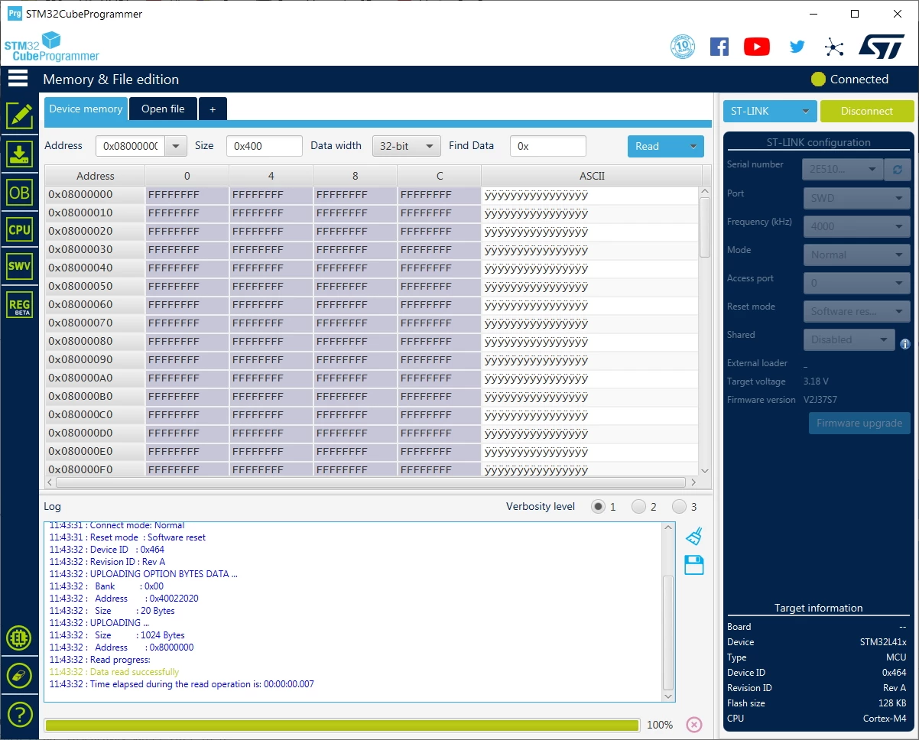Switch to the Open file tab
The width and height of the screenshot is (919, 740).
163,109
